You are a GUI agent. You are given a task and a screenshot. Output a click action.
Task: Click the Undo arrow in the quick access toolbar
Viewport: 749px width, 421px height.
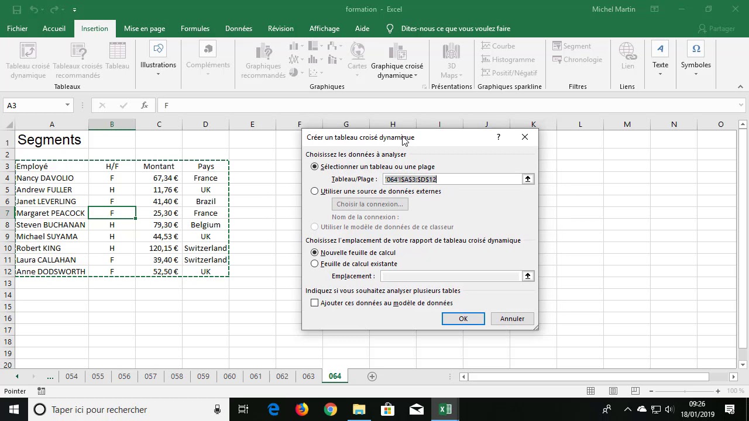coord(35,9)
